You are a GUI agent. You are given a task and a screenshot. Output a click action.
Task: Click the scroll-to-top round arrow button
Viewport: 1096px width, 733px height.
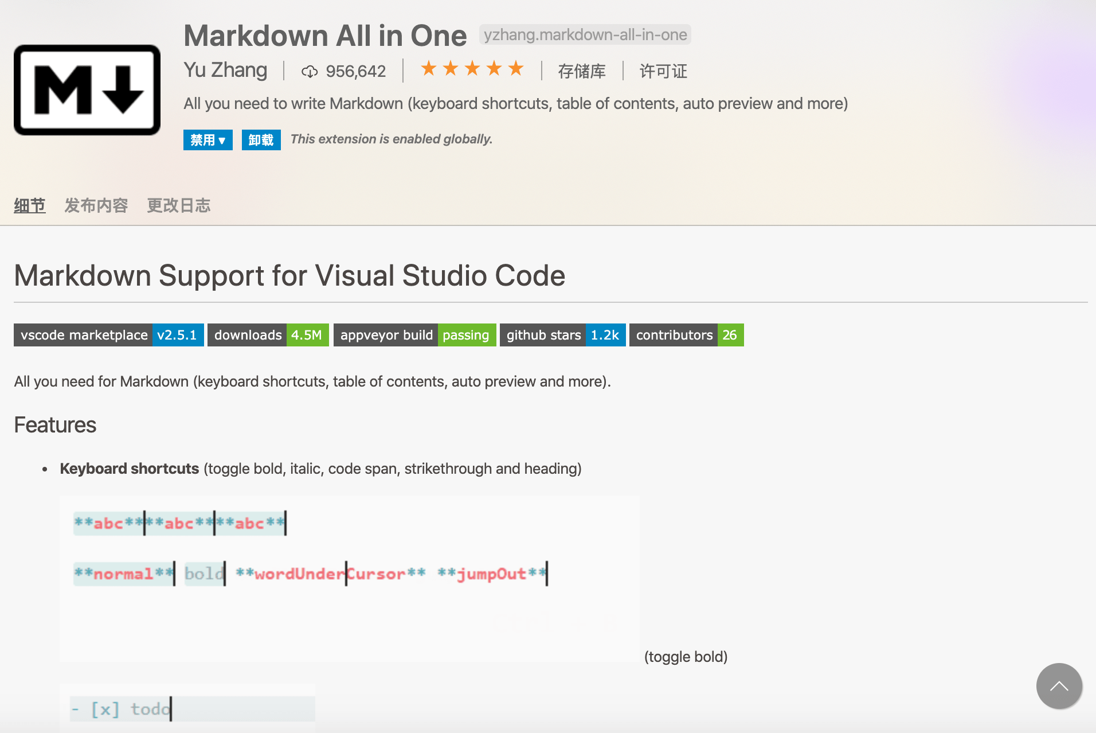pos(1059,686)
